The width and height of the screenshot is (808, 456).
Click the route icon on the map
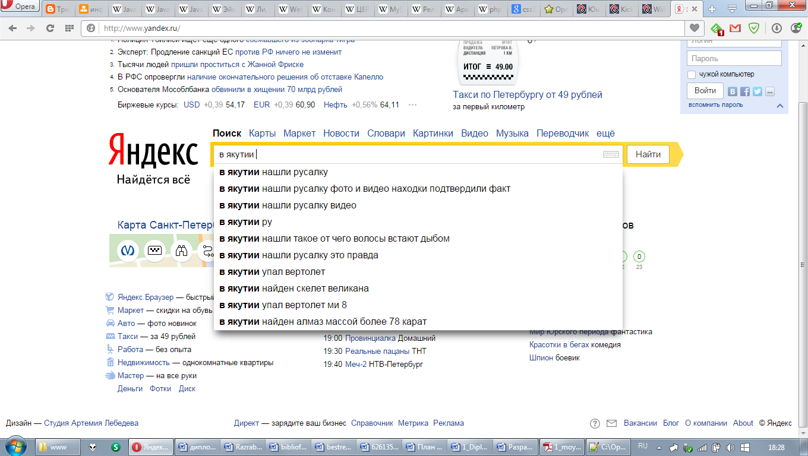pyautogui.click(x=207, y=251)
